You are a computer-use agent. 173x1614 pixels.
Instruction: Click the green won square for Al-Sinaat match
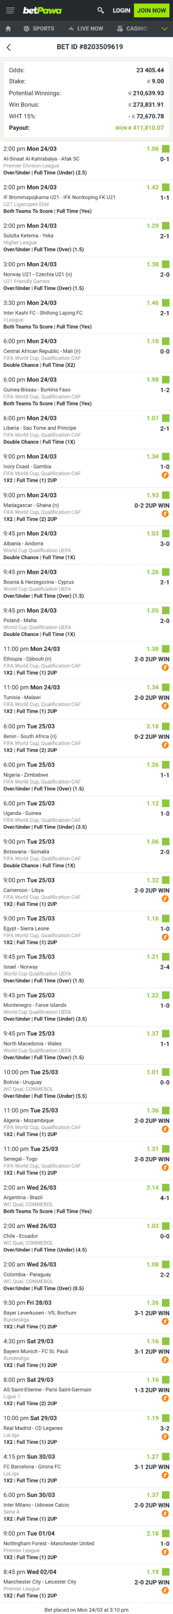click(x=166, y=149)
